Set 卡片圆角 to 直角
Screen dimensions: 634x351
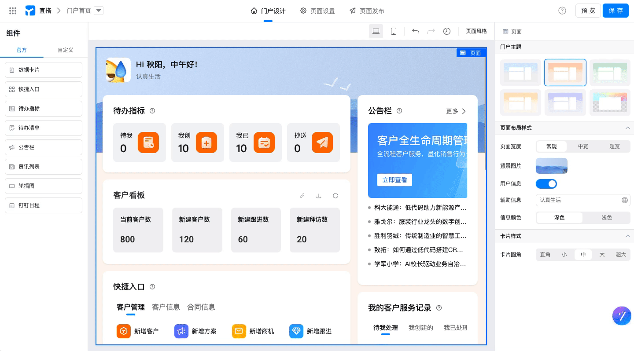(546, 255)
